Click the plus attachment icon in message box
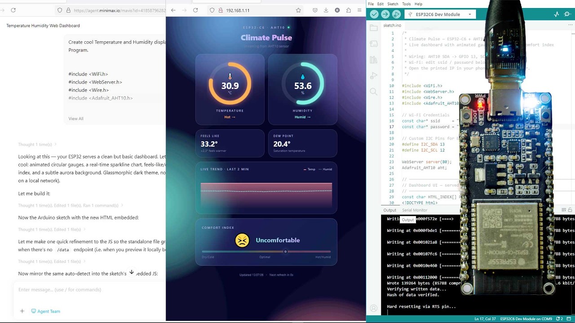The height and width of the screenshot is (323, 575). click(22, 311)
